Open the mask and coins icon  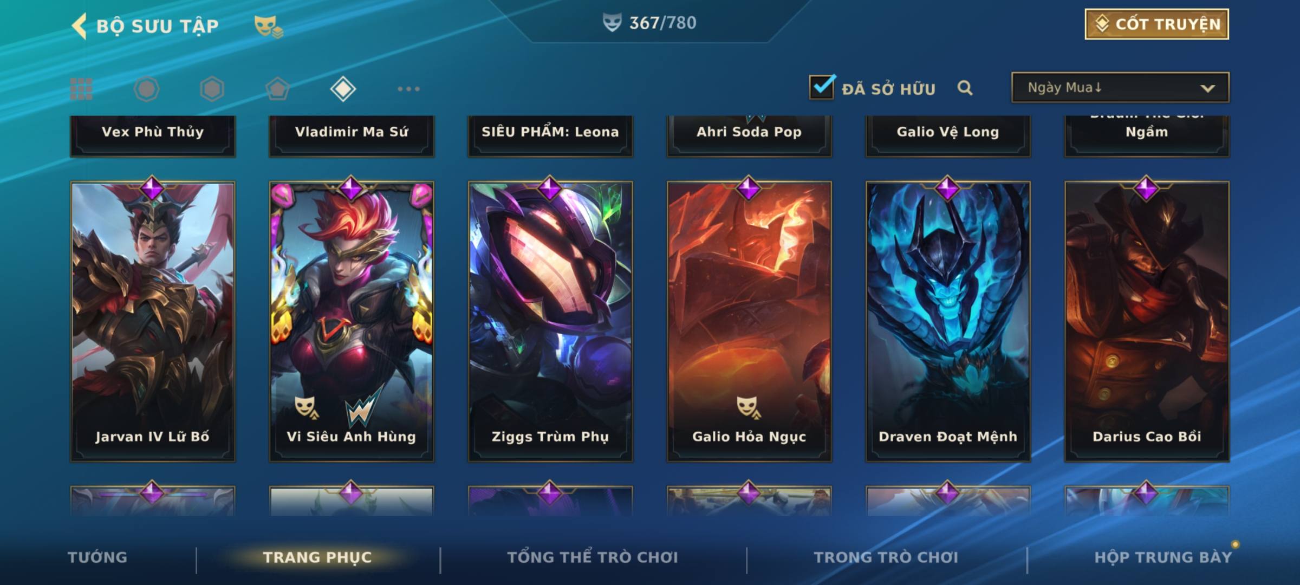click(269, 26)
